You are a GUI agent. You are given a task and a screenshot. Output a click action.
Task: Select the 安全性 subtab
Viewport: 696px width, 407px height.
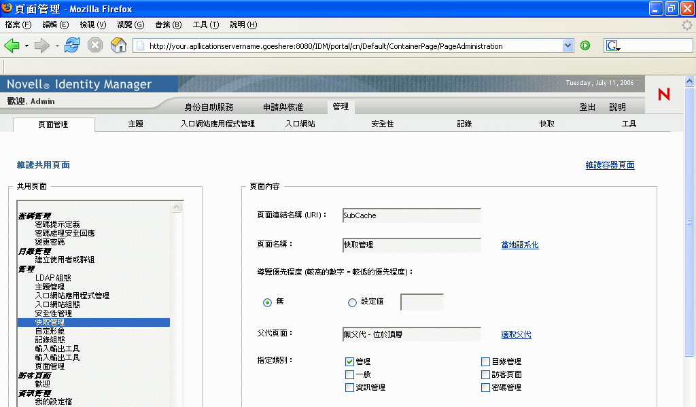coord(382,124)
